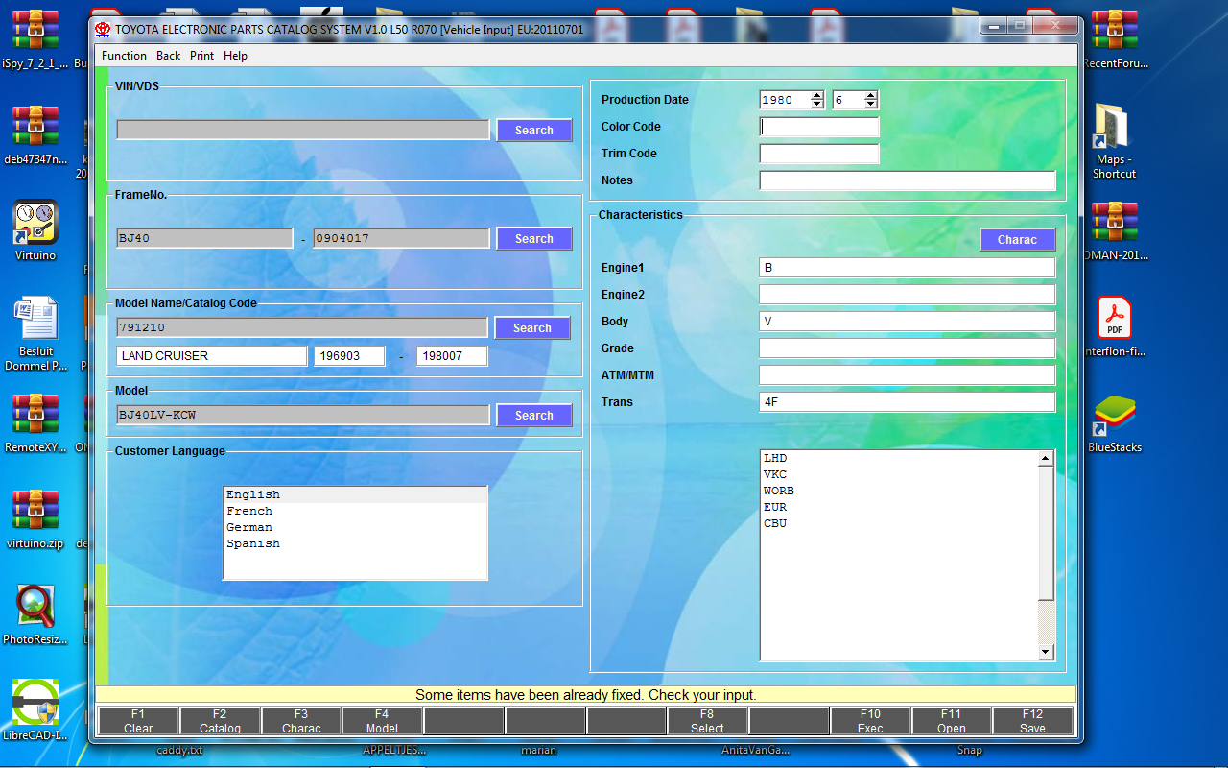
Task: Click the Engine1 field showing B
Action: 908,268
